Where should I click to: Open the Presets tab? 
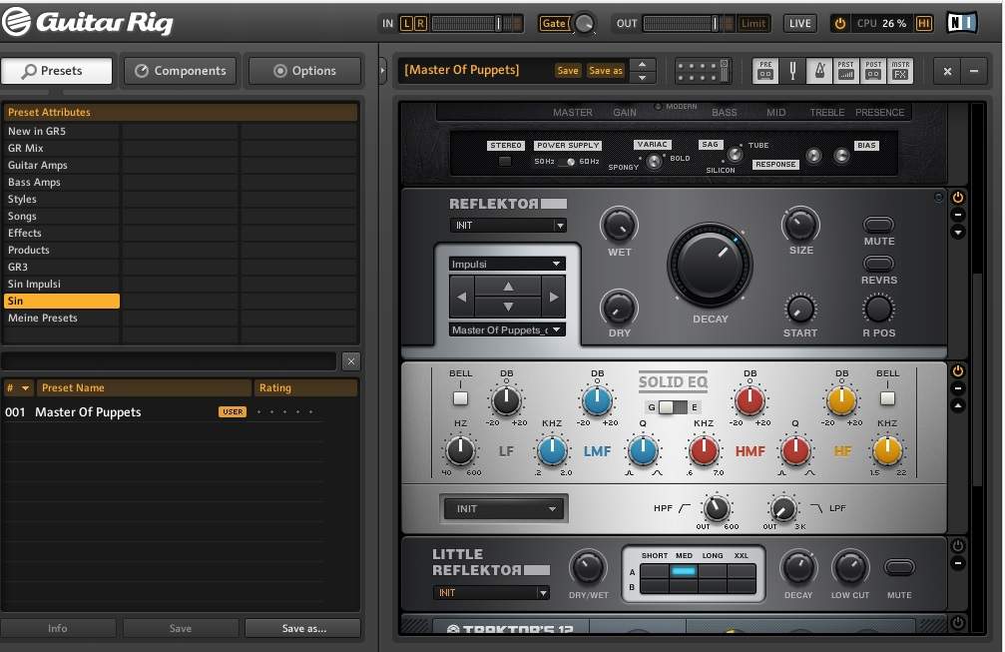(57, 71)
